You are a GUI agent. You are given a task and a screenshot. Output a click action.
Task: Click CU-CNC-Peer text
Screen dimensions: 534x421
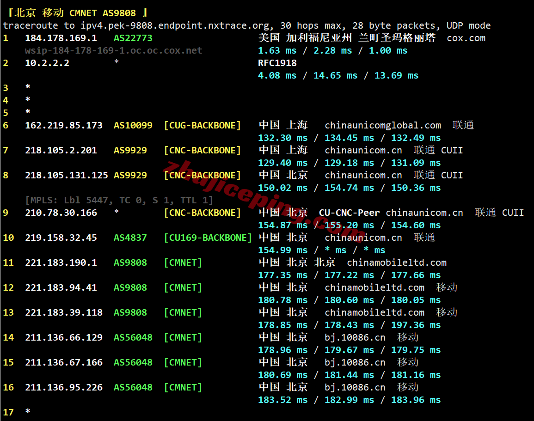pyautogui.click(x=349, y=213)
